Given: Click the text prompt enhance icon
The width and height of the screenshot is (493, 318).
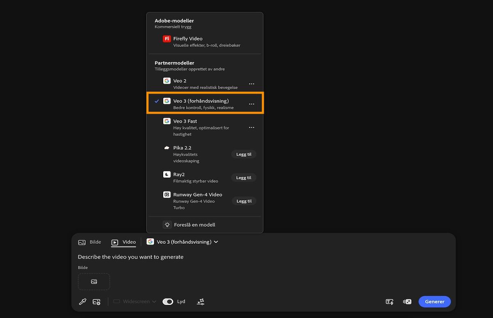Looking at the screenshot, I should pos(390,302).
